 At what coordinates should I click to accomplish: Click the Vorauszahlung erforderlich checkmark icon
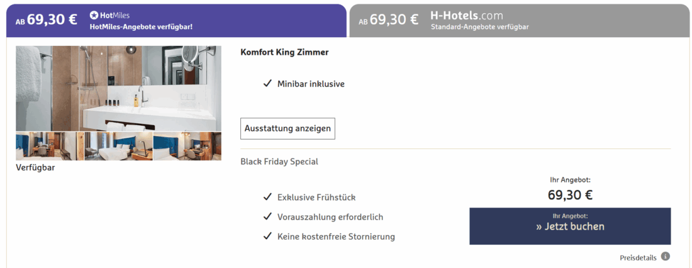tap(267, 217)
